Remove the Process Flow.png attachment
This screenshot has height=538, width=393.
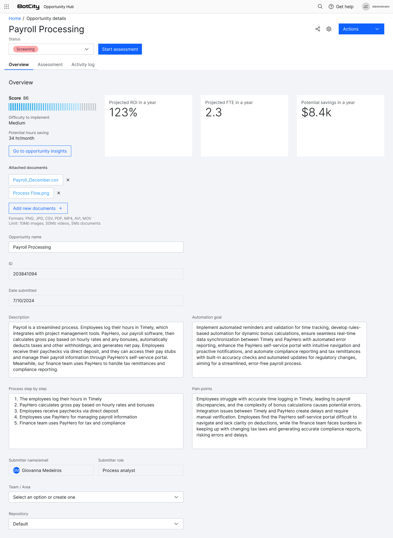(59, 193)
